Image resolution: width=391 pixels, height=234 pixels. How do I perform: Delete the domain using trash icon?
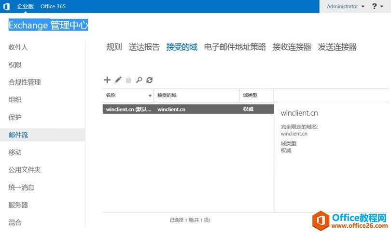tap(128, 80)
